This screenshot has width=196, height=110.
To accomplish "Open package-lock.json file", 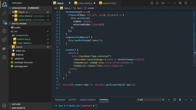I will (30, 62).
